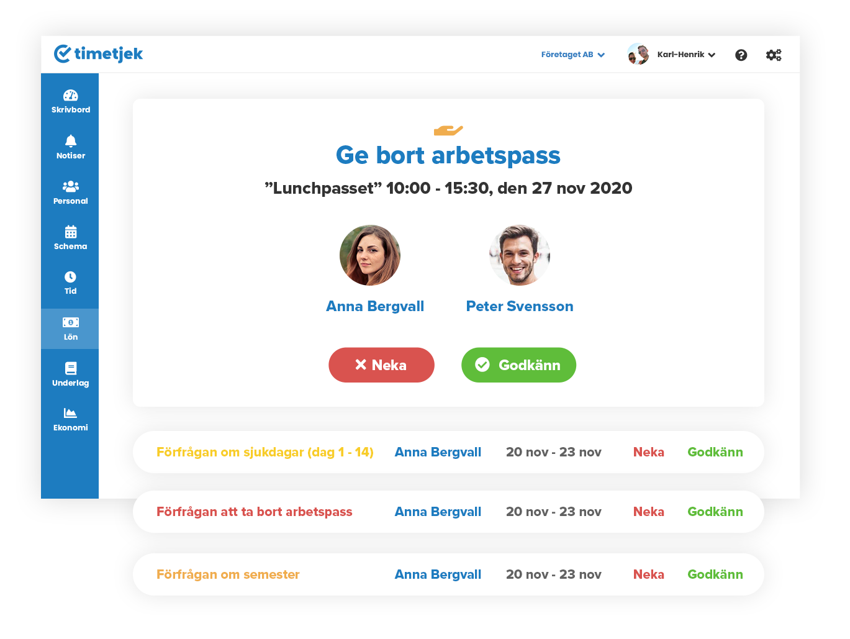
Task: Approve the shift handover with Godkänn button
Action: tap(518, 365)
